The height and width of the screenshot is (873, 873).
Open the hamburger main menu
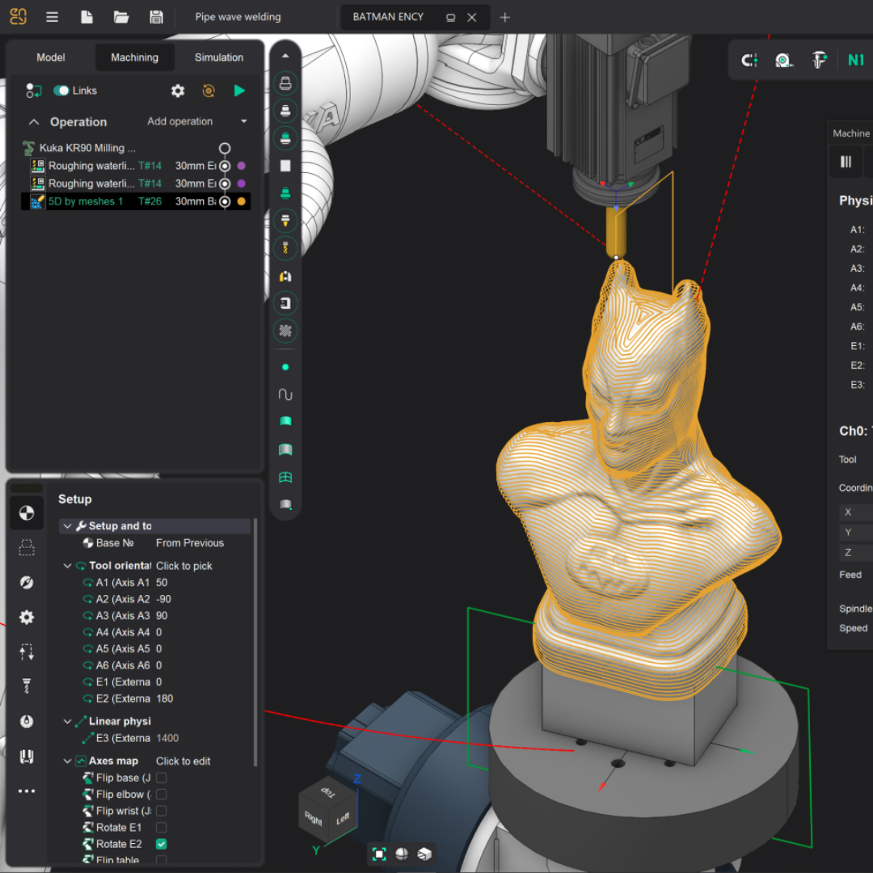tap(52, 17)
